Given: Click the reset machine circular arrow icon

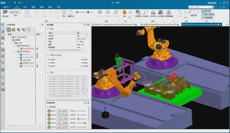Looking at the screenshot, I should [71, 12].
